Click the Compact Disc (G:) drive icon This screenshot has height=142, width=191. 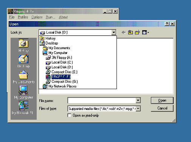48,82
